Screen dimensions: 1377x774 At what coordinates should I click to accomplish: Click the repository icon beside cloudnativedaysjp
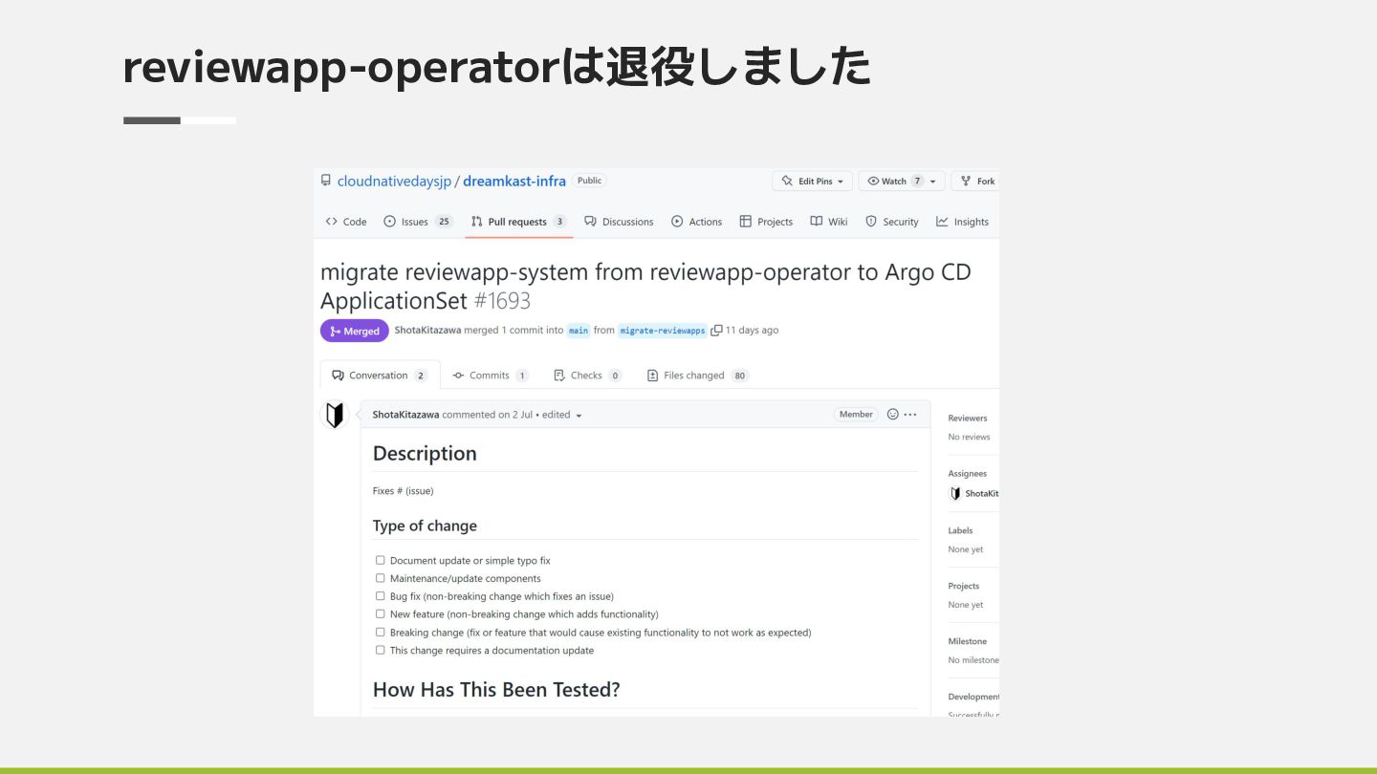[326, 181]
